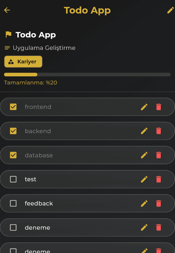Delete the database task

tap(159, 155)
